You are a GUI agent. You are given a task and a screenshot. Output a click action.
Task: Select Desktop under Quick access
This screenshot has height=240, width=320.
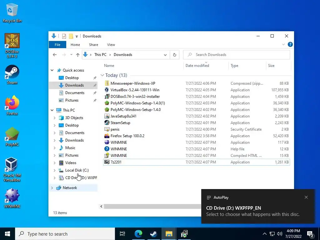tap(72, 78)
